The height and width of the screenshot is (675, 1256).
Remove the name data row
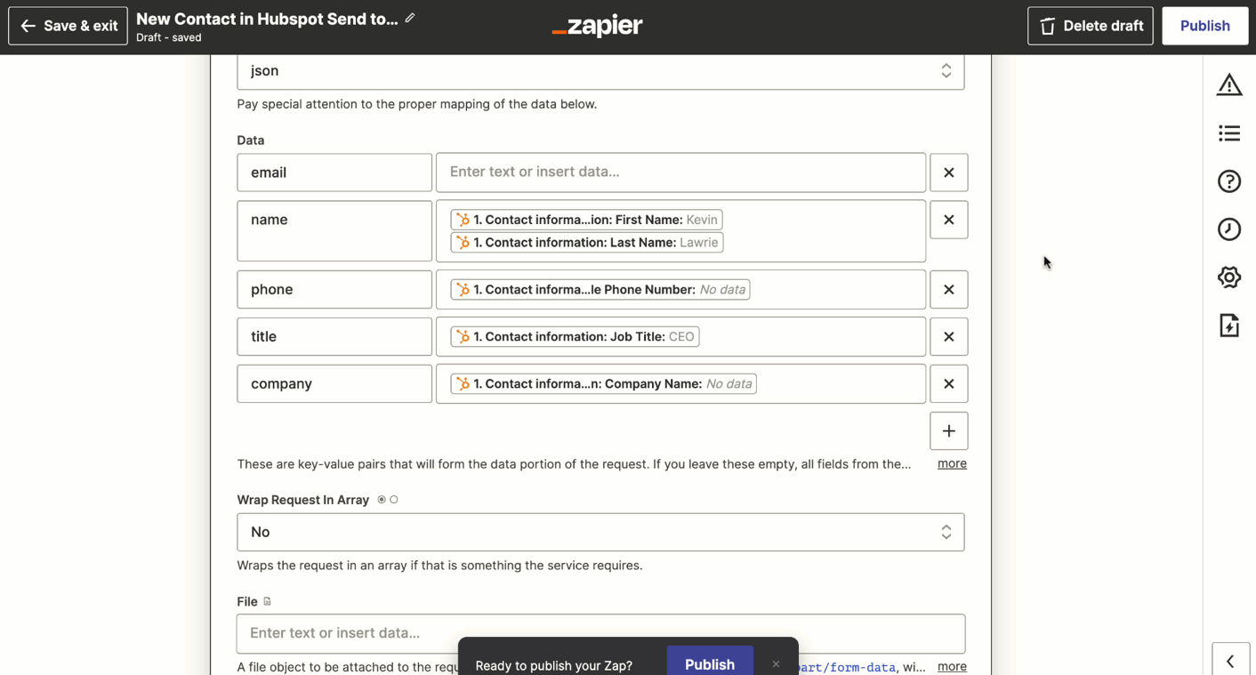tap(949, 220)
